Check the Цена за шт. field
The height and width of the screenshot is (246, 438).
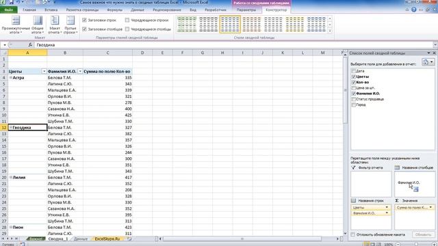click(x=354, y=88)
